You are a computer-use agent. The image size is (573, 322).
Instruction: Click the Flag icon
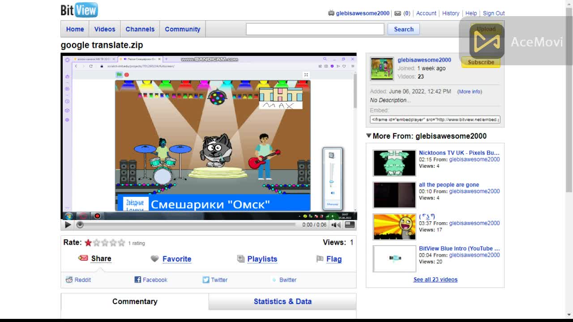click(x=320, y=258)
